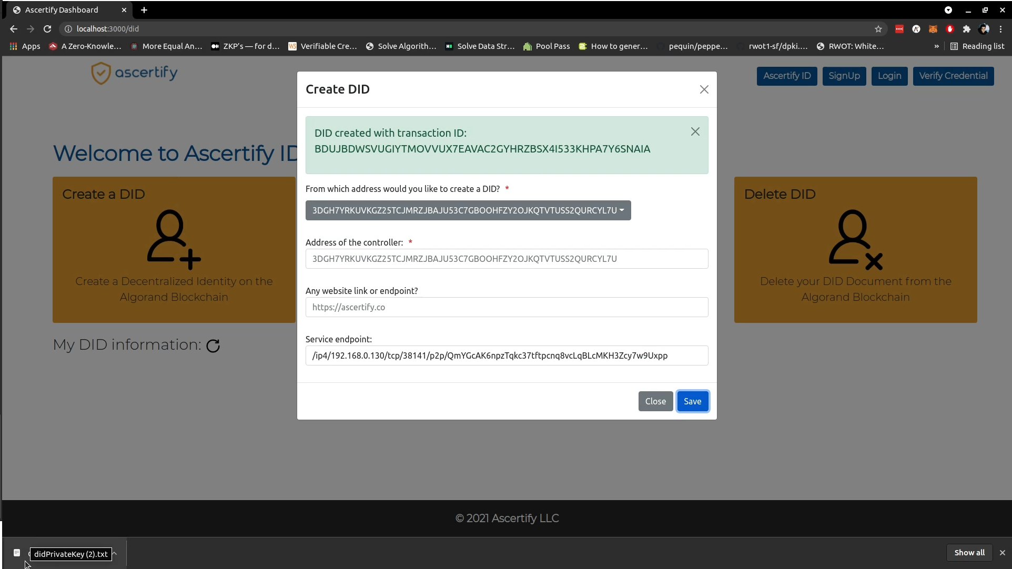
Task: Close the Create DID dialog with X
Action: coord(704,89)
